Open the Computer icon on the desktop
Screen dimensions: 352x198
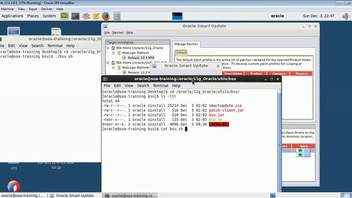pyautogui.click(x=13, y=31)
